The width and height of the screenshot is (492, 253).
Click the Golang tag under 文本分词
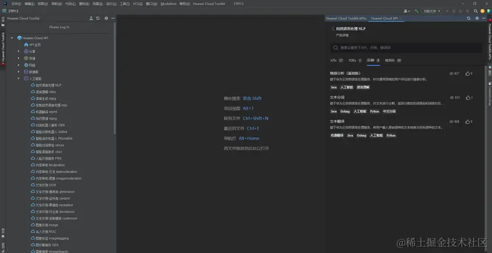coord(345,112)
